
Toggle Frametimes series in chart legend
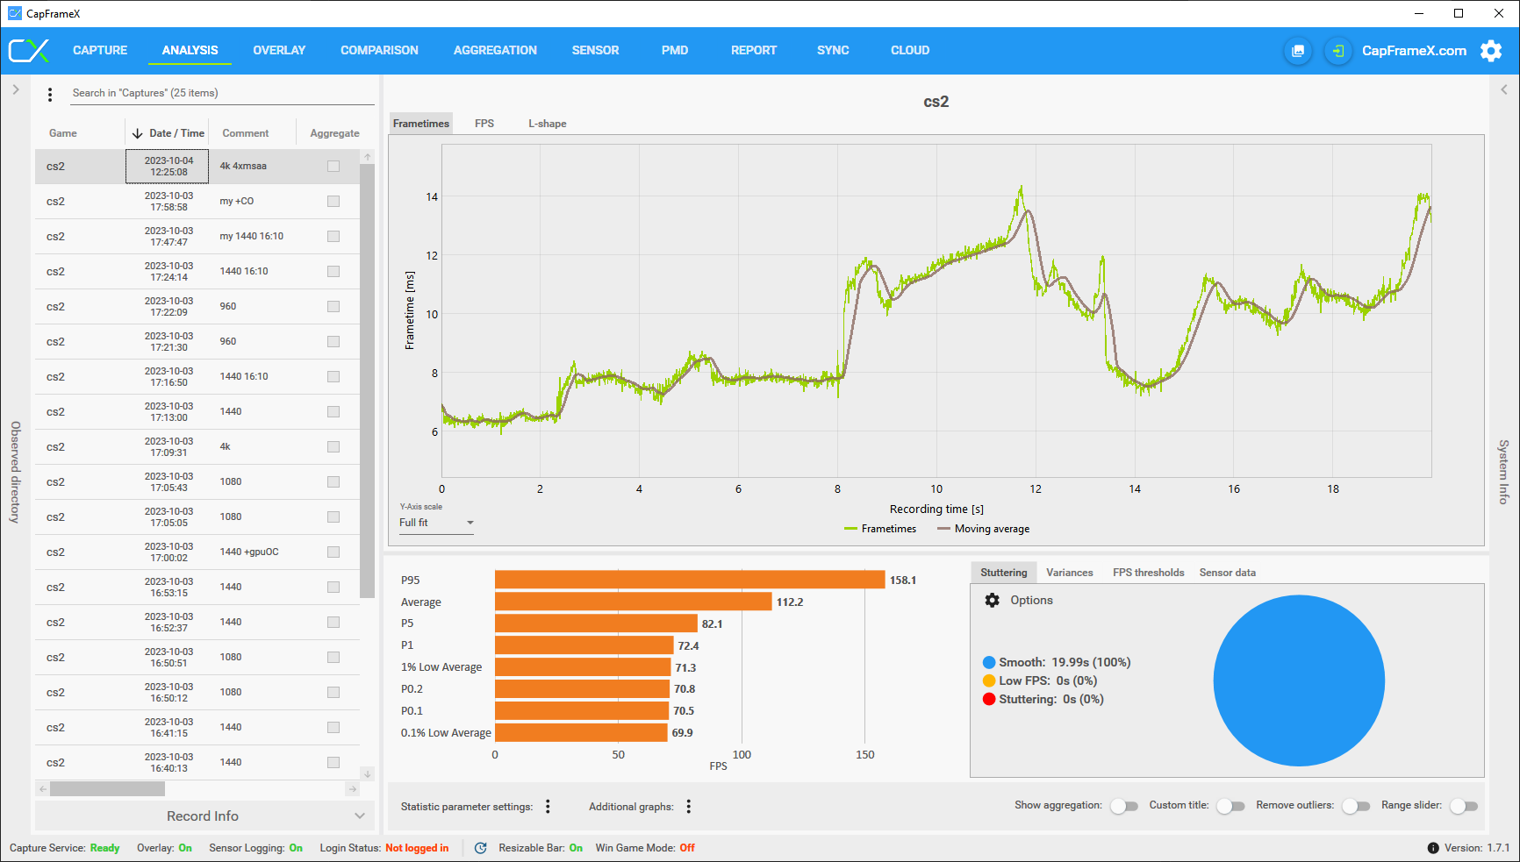pyautogui.click(x=880, y=529)
